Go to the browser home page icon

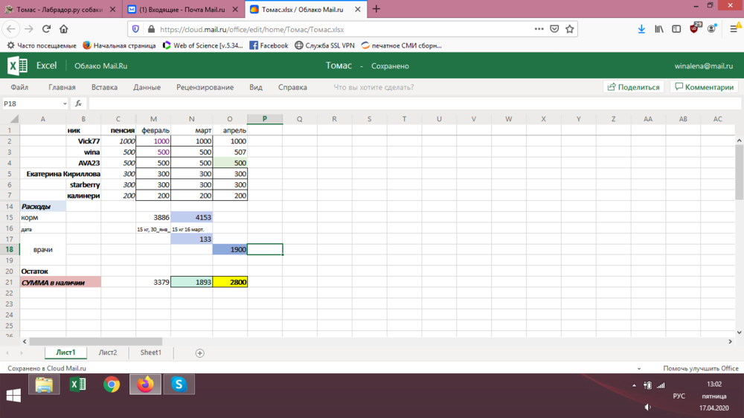64,29
